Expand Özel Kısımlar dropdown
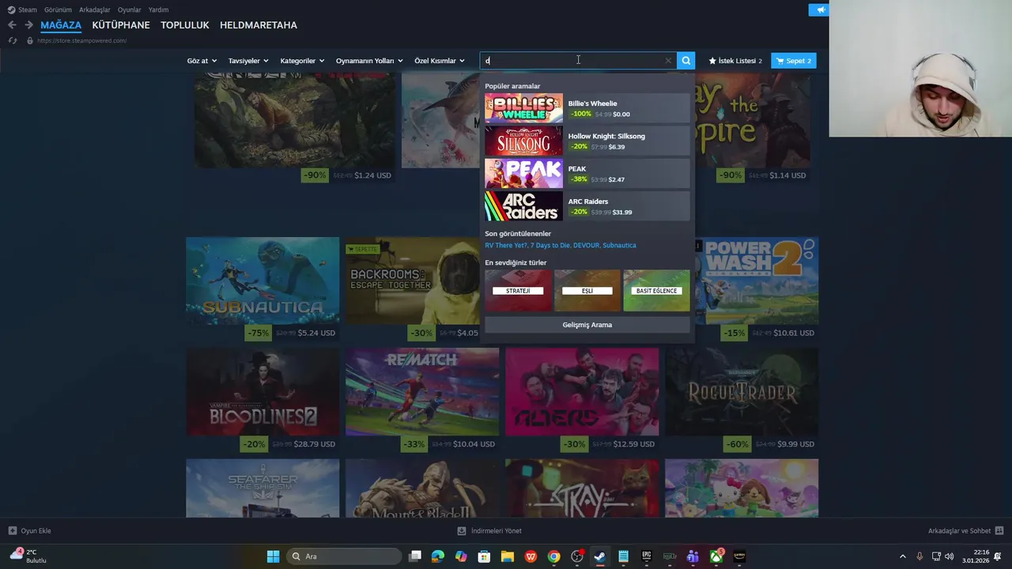The image size is (1012, 569). coord(440,61)
